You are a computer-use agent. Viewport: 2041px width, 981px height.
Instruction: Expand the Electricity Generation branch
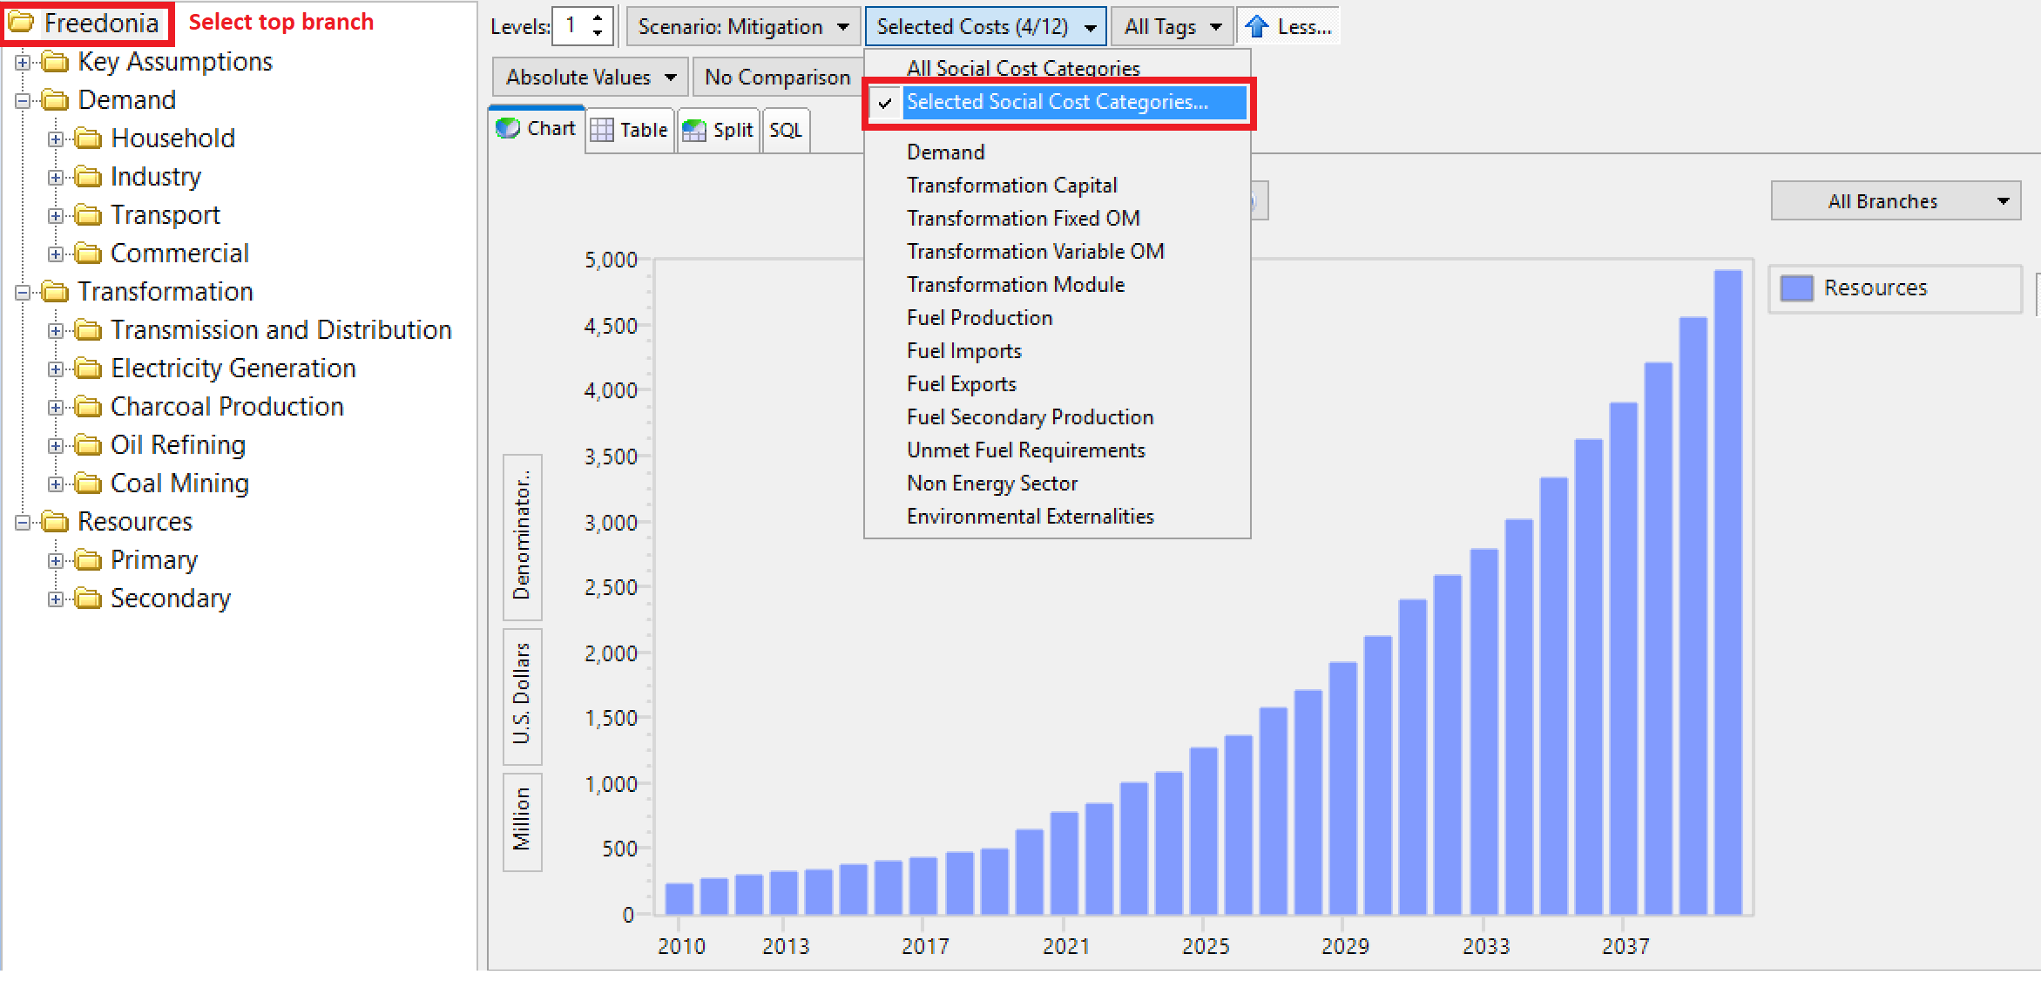click(x=56, y=369)
